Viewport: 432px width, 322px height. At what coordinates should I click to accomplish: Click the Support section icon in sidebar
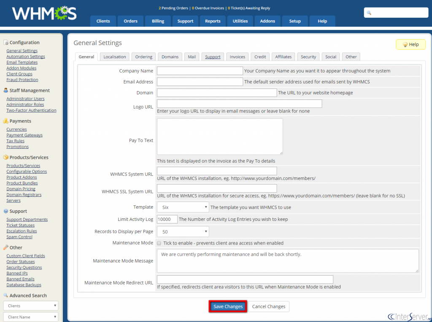point(6,211)
